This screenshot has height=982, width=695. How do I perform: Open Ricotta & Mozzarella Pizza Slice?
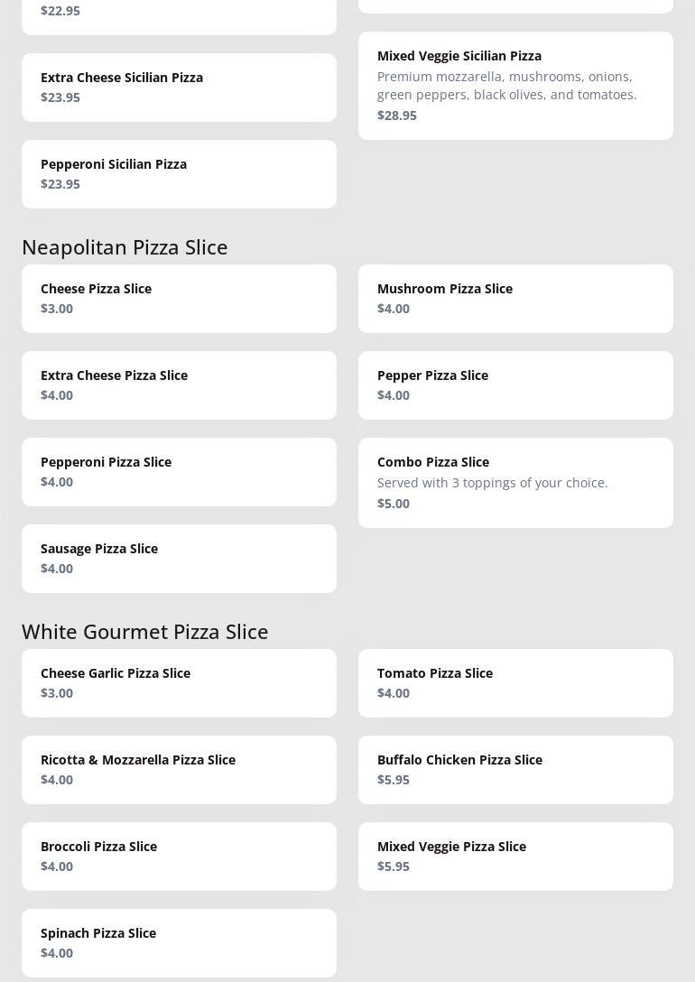pyautogui.click(x=179, y=770)
